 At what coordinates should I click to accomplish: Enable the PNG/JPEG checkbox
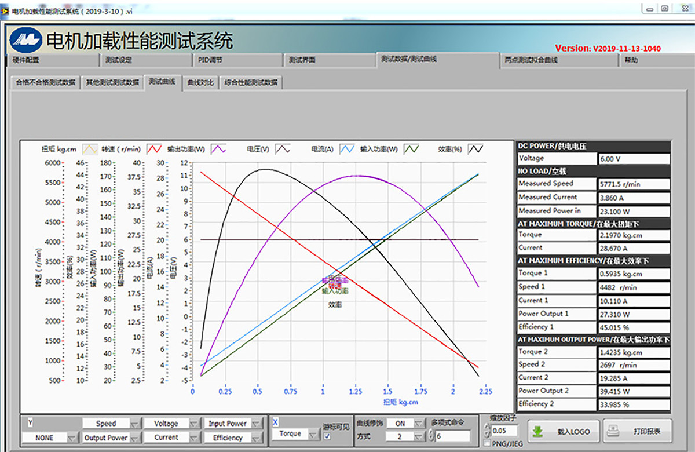487,443
